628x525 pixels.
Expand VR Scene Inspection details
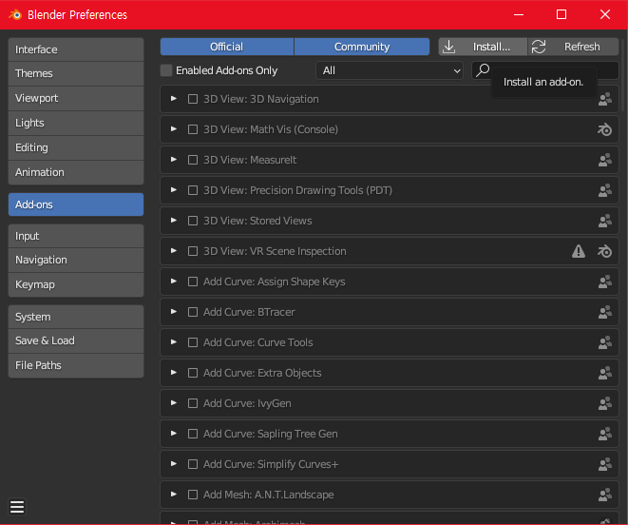[174, 251]
